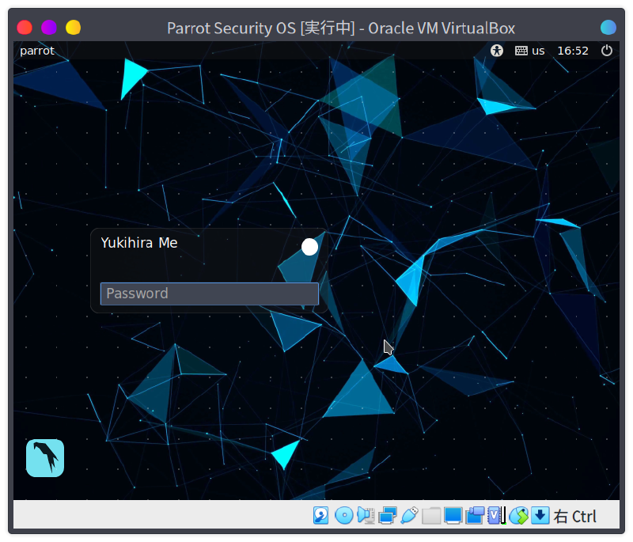
Task: Click the Parrot logo on the desktop
Action: (45, 458)
